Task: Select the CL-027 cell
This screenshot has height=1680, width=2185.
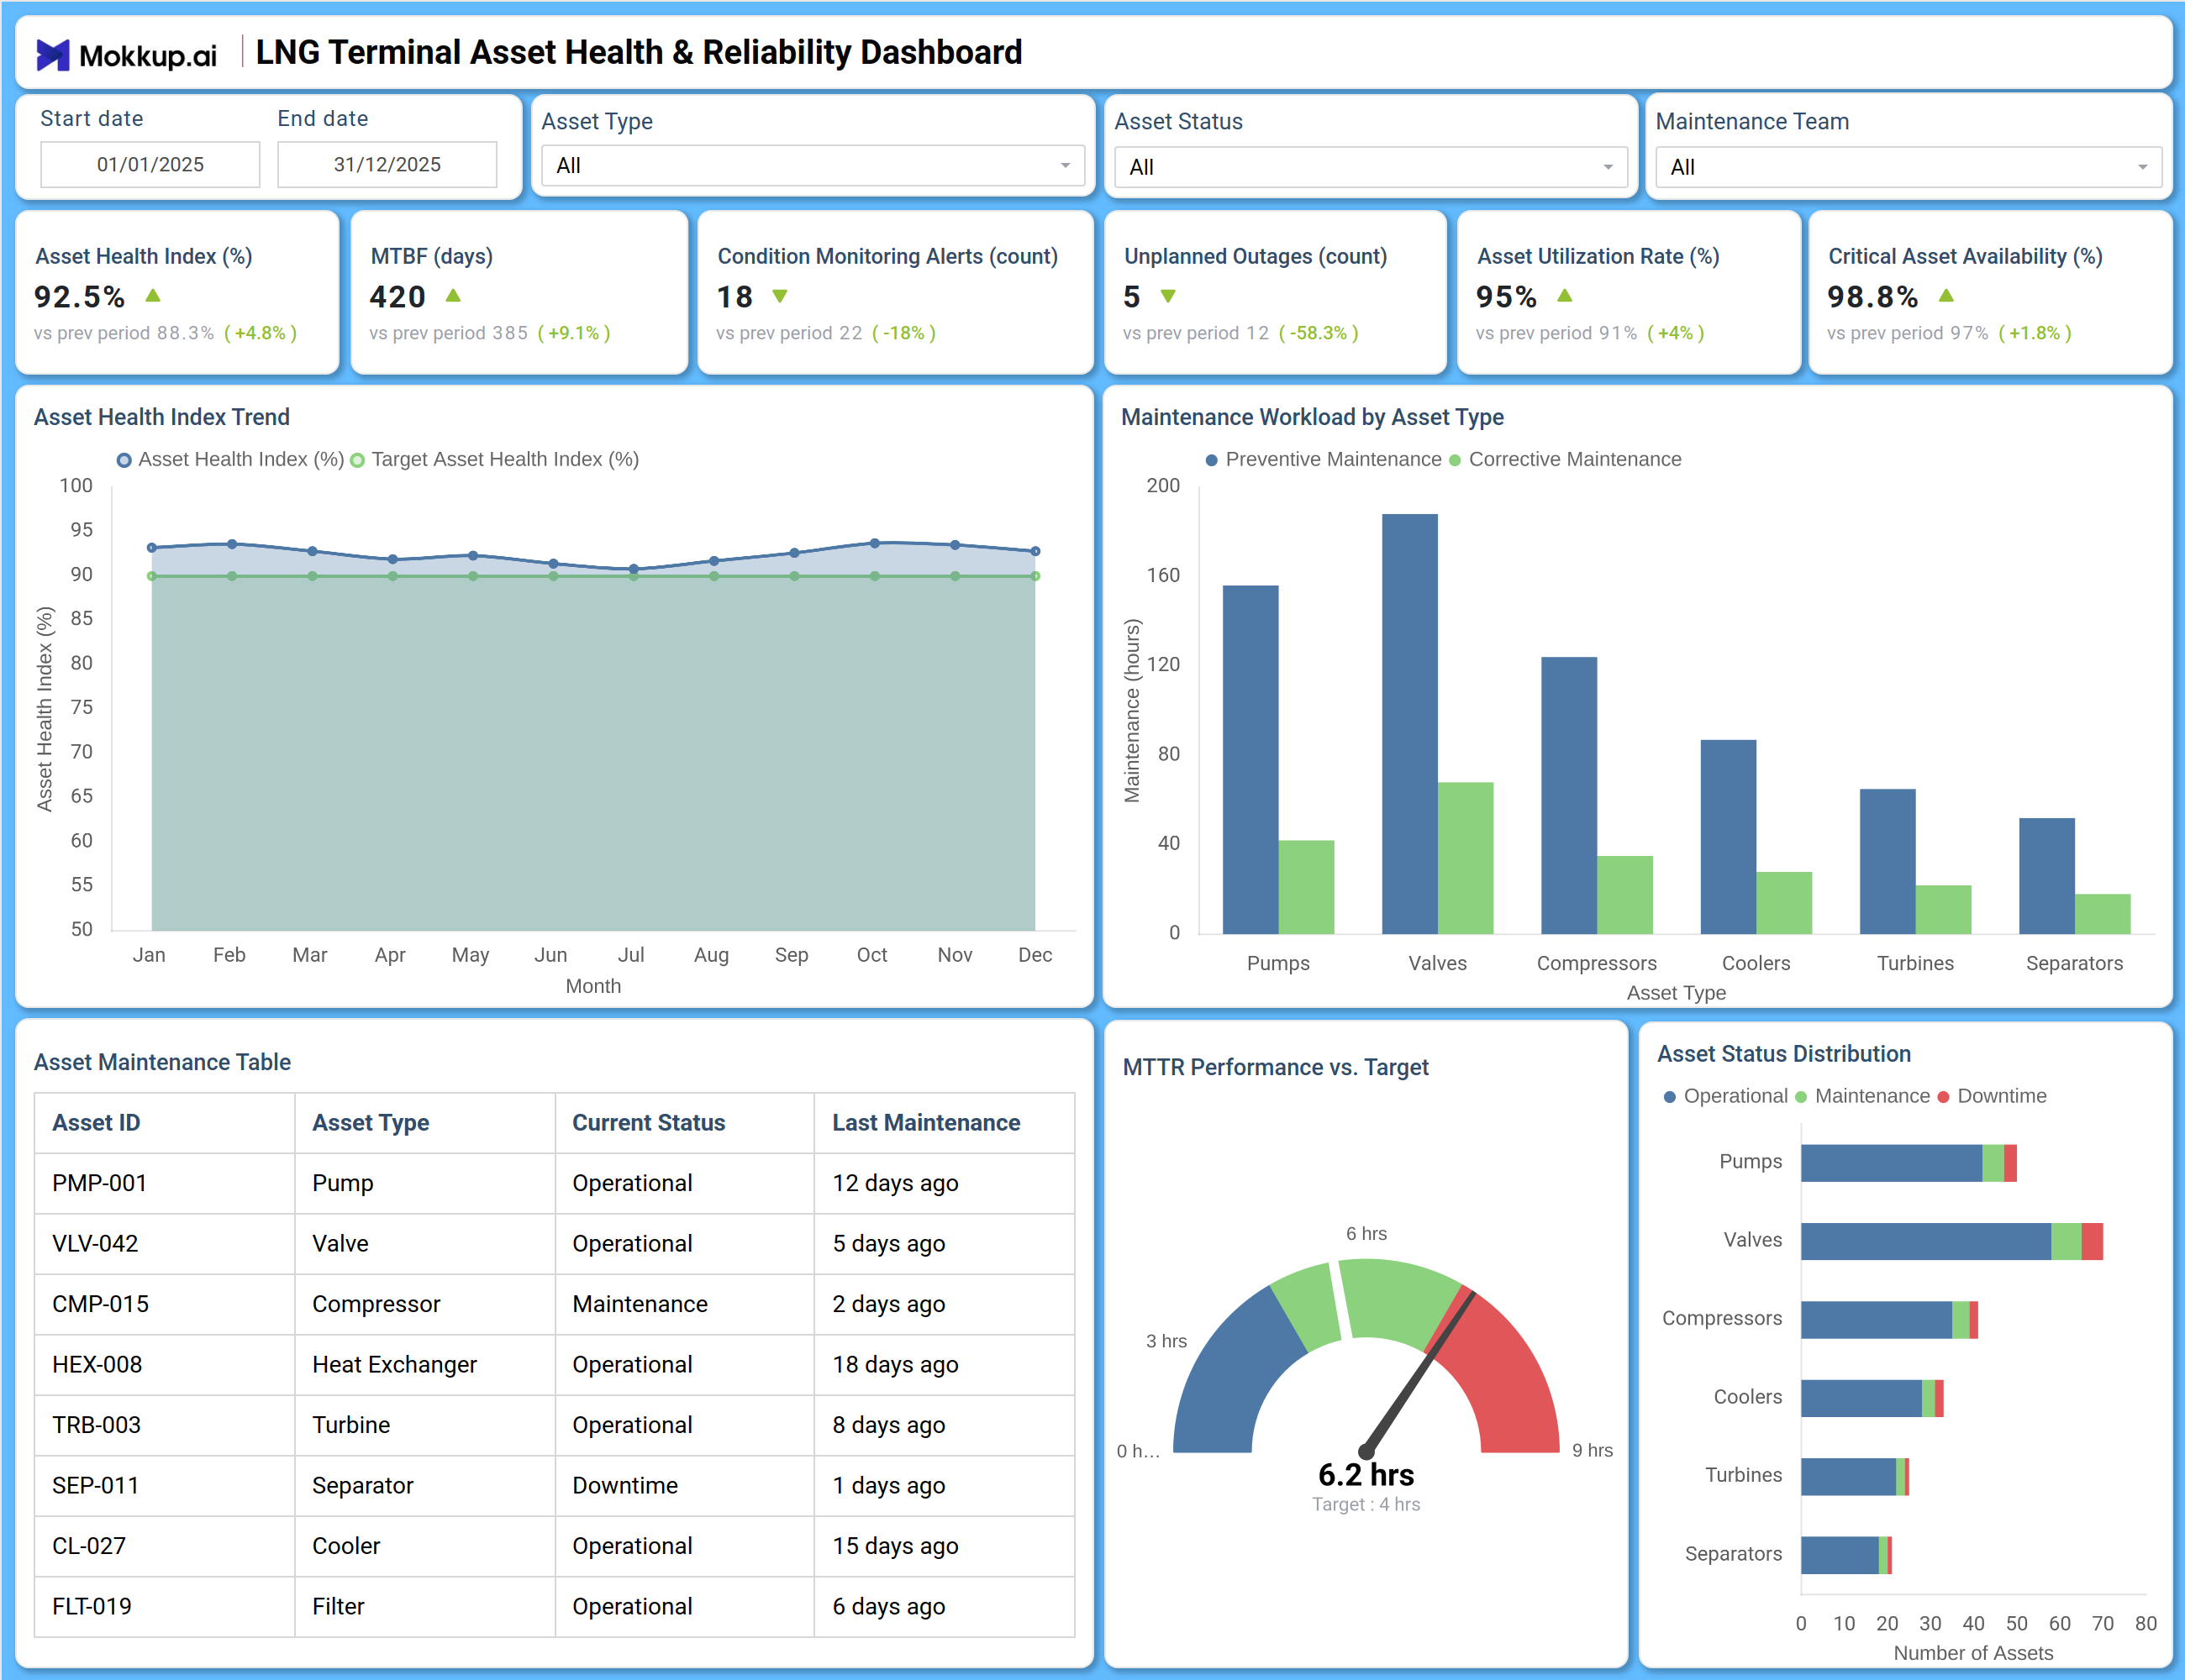Action: point(165,1546)
